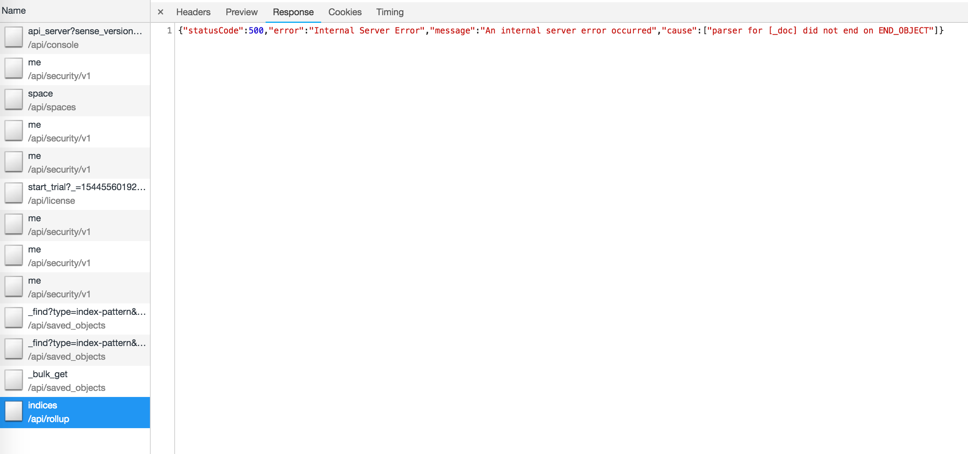The height and width of the screenshot is (454, 968).
Task: Click the Name column header
Action: tap(13, 10)
